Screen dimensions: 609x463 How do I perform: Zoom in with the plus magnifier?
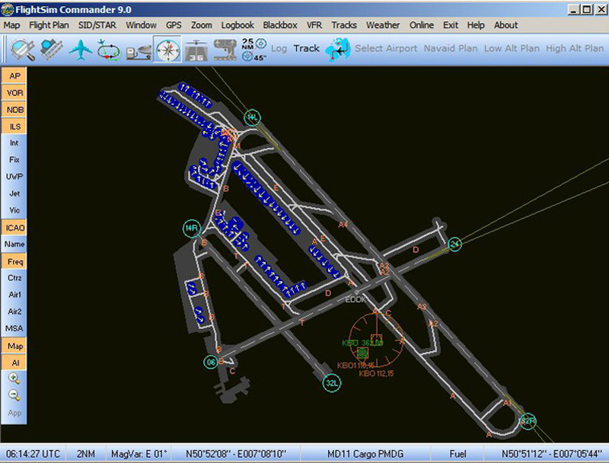14,378
